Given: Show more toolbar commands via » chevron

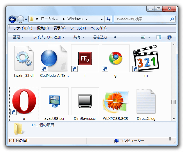Looking at the screenshot, I should click(115, 37).
